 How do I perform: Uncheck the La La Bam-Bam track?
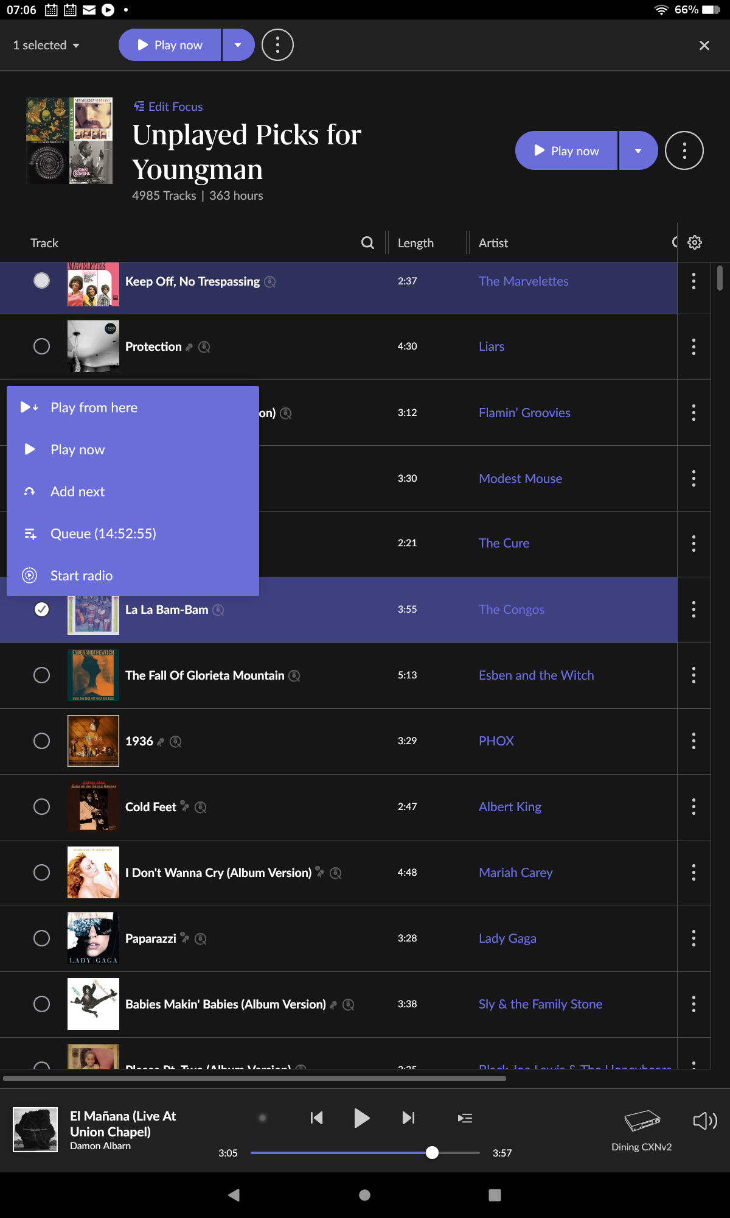click(41, 610)
